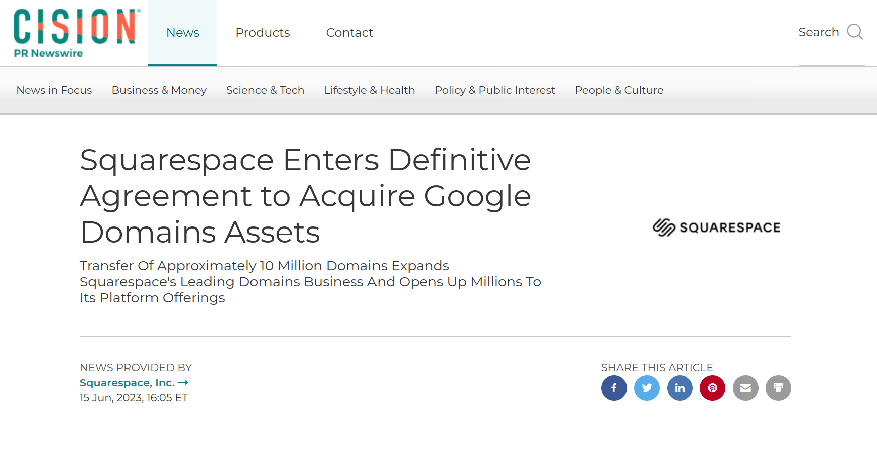877x455 pixels.
Task: Select Lifestyle & Health category
Action: coord(369,90)
